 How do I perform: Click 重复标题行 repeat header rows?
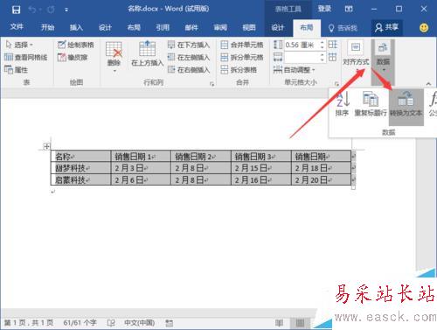pyautogui.click(x=371, y=103)
